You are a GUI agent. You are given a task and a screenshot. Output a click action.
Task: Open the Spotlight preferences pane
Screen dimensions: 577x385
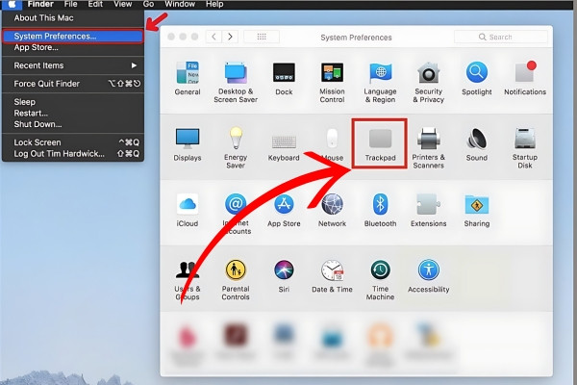coord(477,78)
